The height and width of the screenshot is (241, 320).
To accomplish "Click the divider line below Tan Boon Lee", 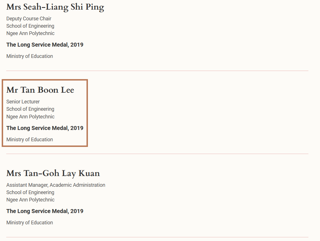I will [157, 154].
